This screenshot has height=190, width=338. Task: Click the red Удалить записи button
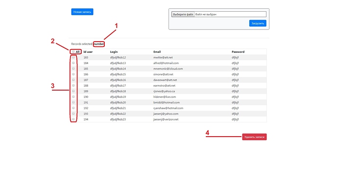(254, 137)
